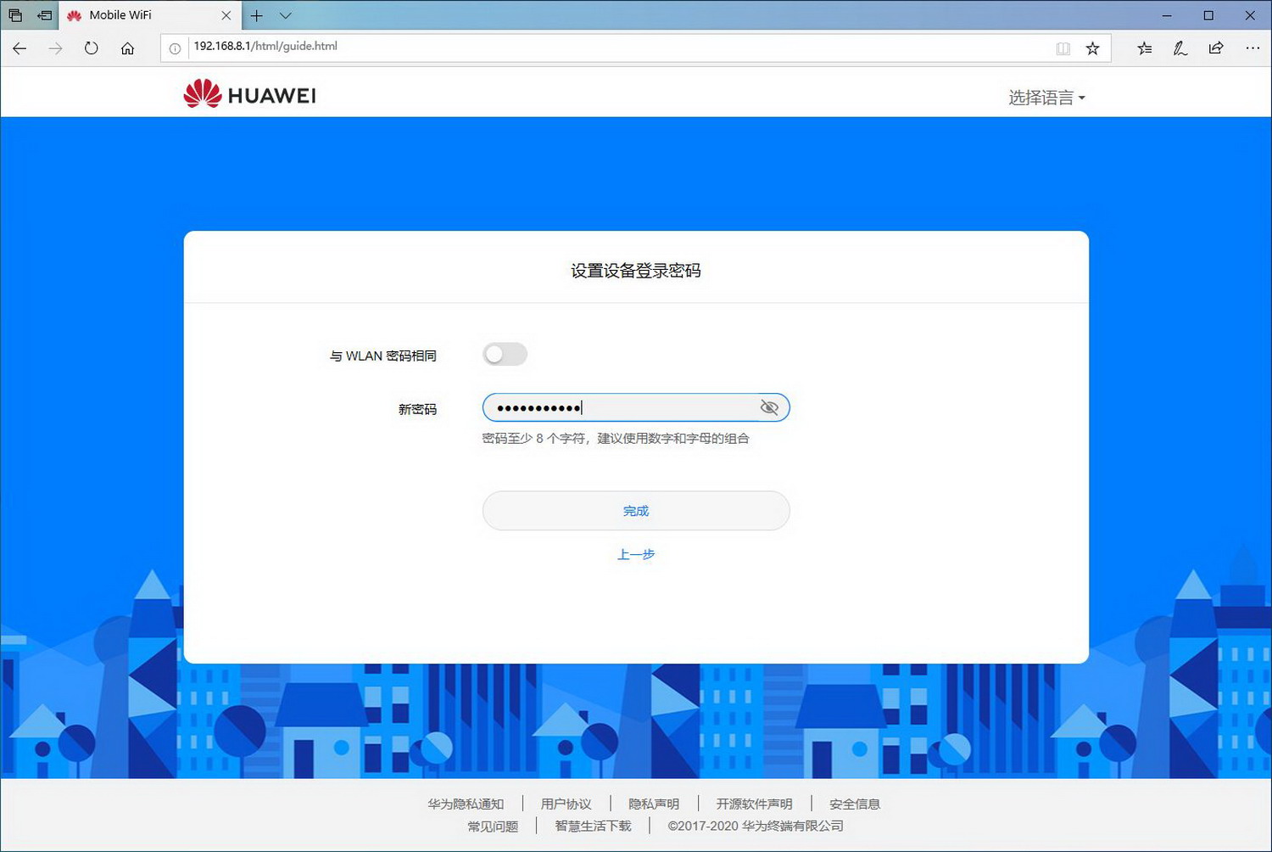Refresh the current page
Image resolution: width=1272 pixels, height=852 pixels.
tap(91, 48)
